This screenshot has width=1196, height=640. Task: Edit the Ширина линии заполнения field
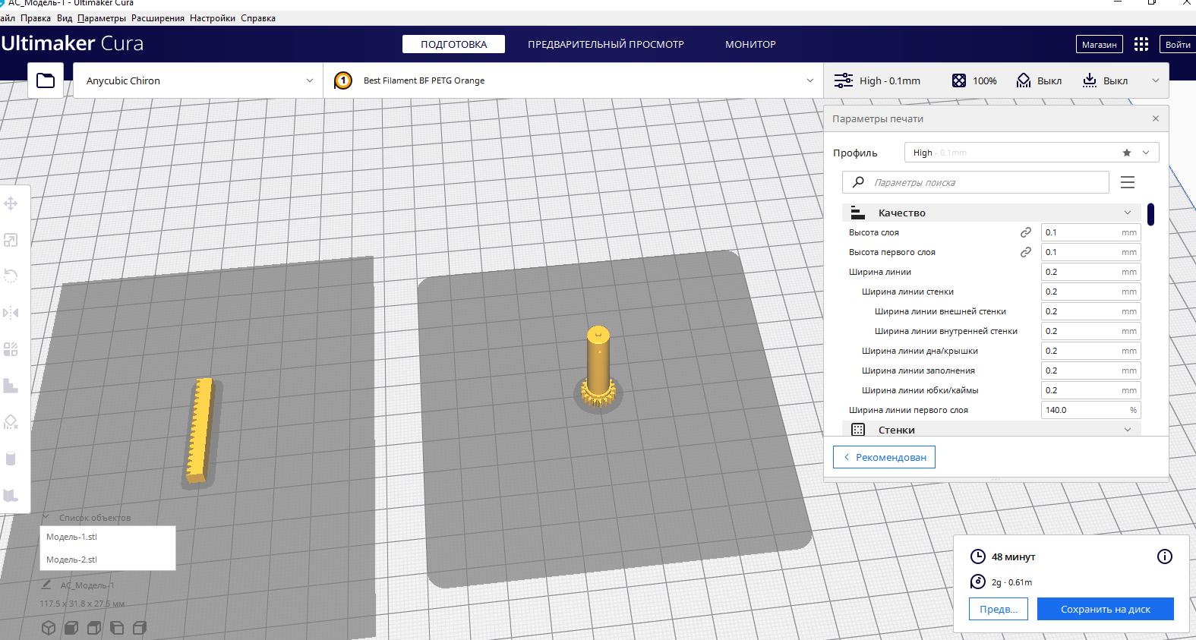1090,370
